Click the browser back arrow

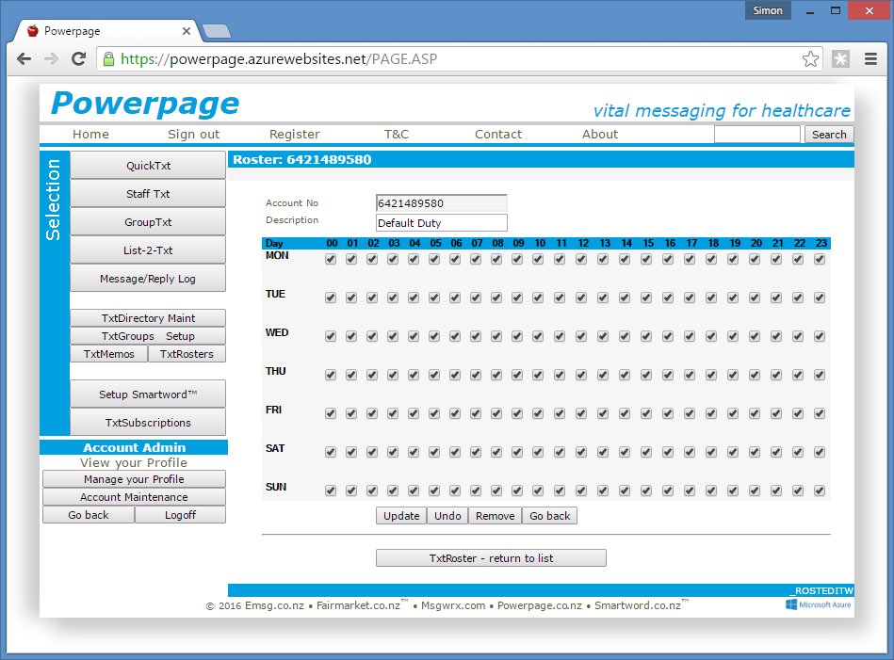pos(24,58)
